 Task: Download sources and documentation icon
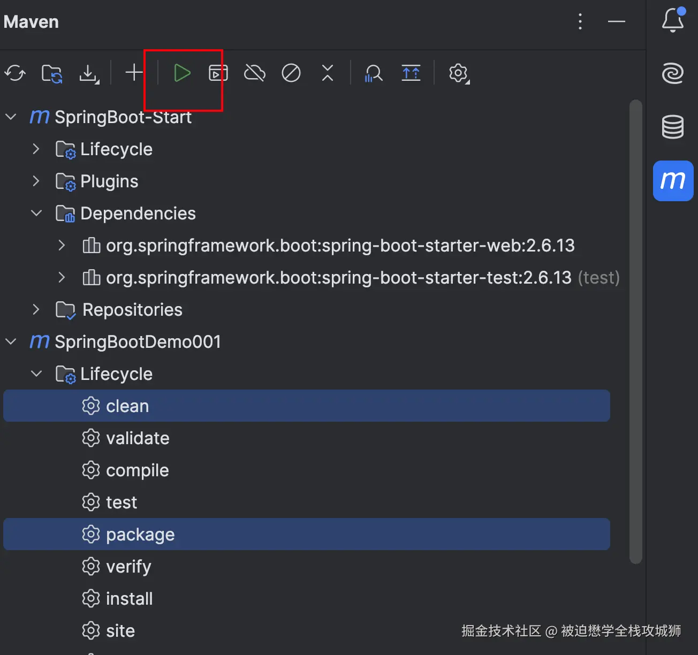coord(89,73)
